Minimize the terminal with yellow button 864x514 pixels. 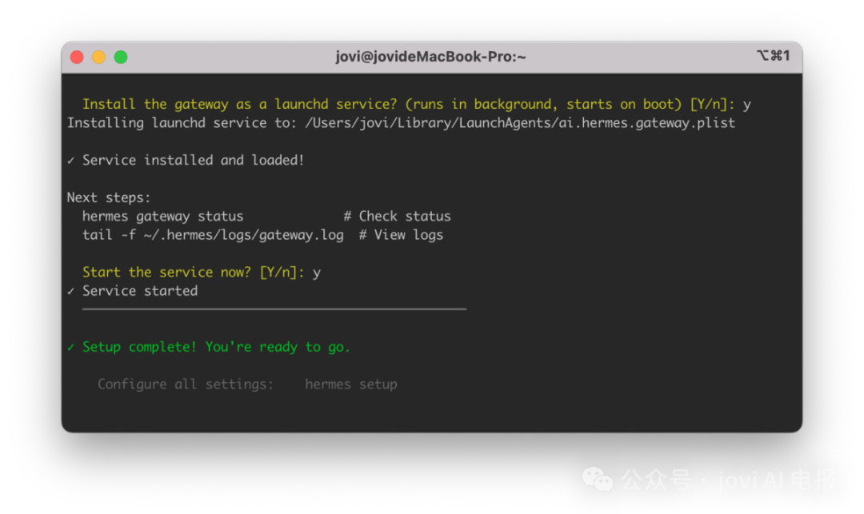98,58
